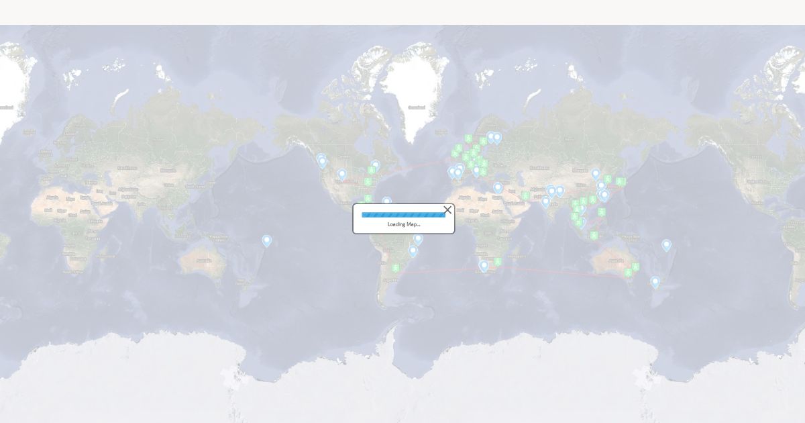Image resolution: width=805 pixels, height=423 pixels.
Task: Select the isolated blue pin in the South Pacific
Action: [266, 240]
